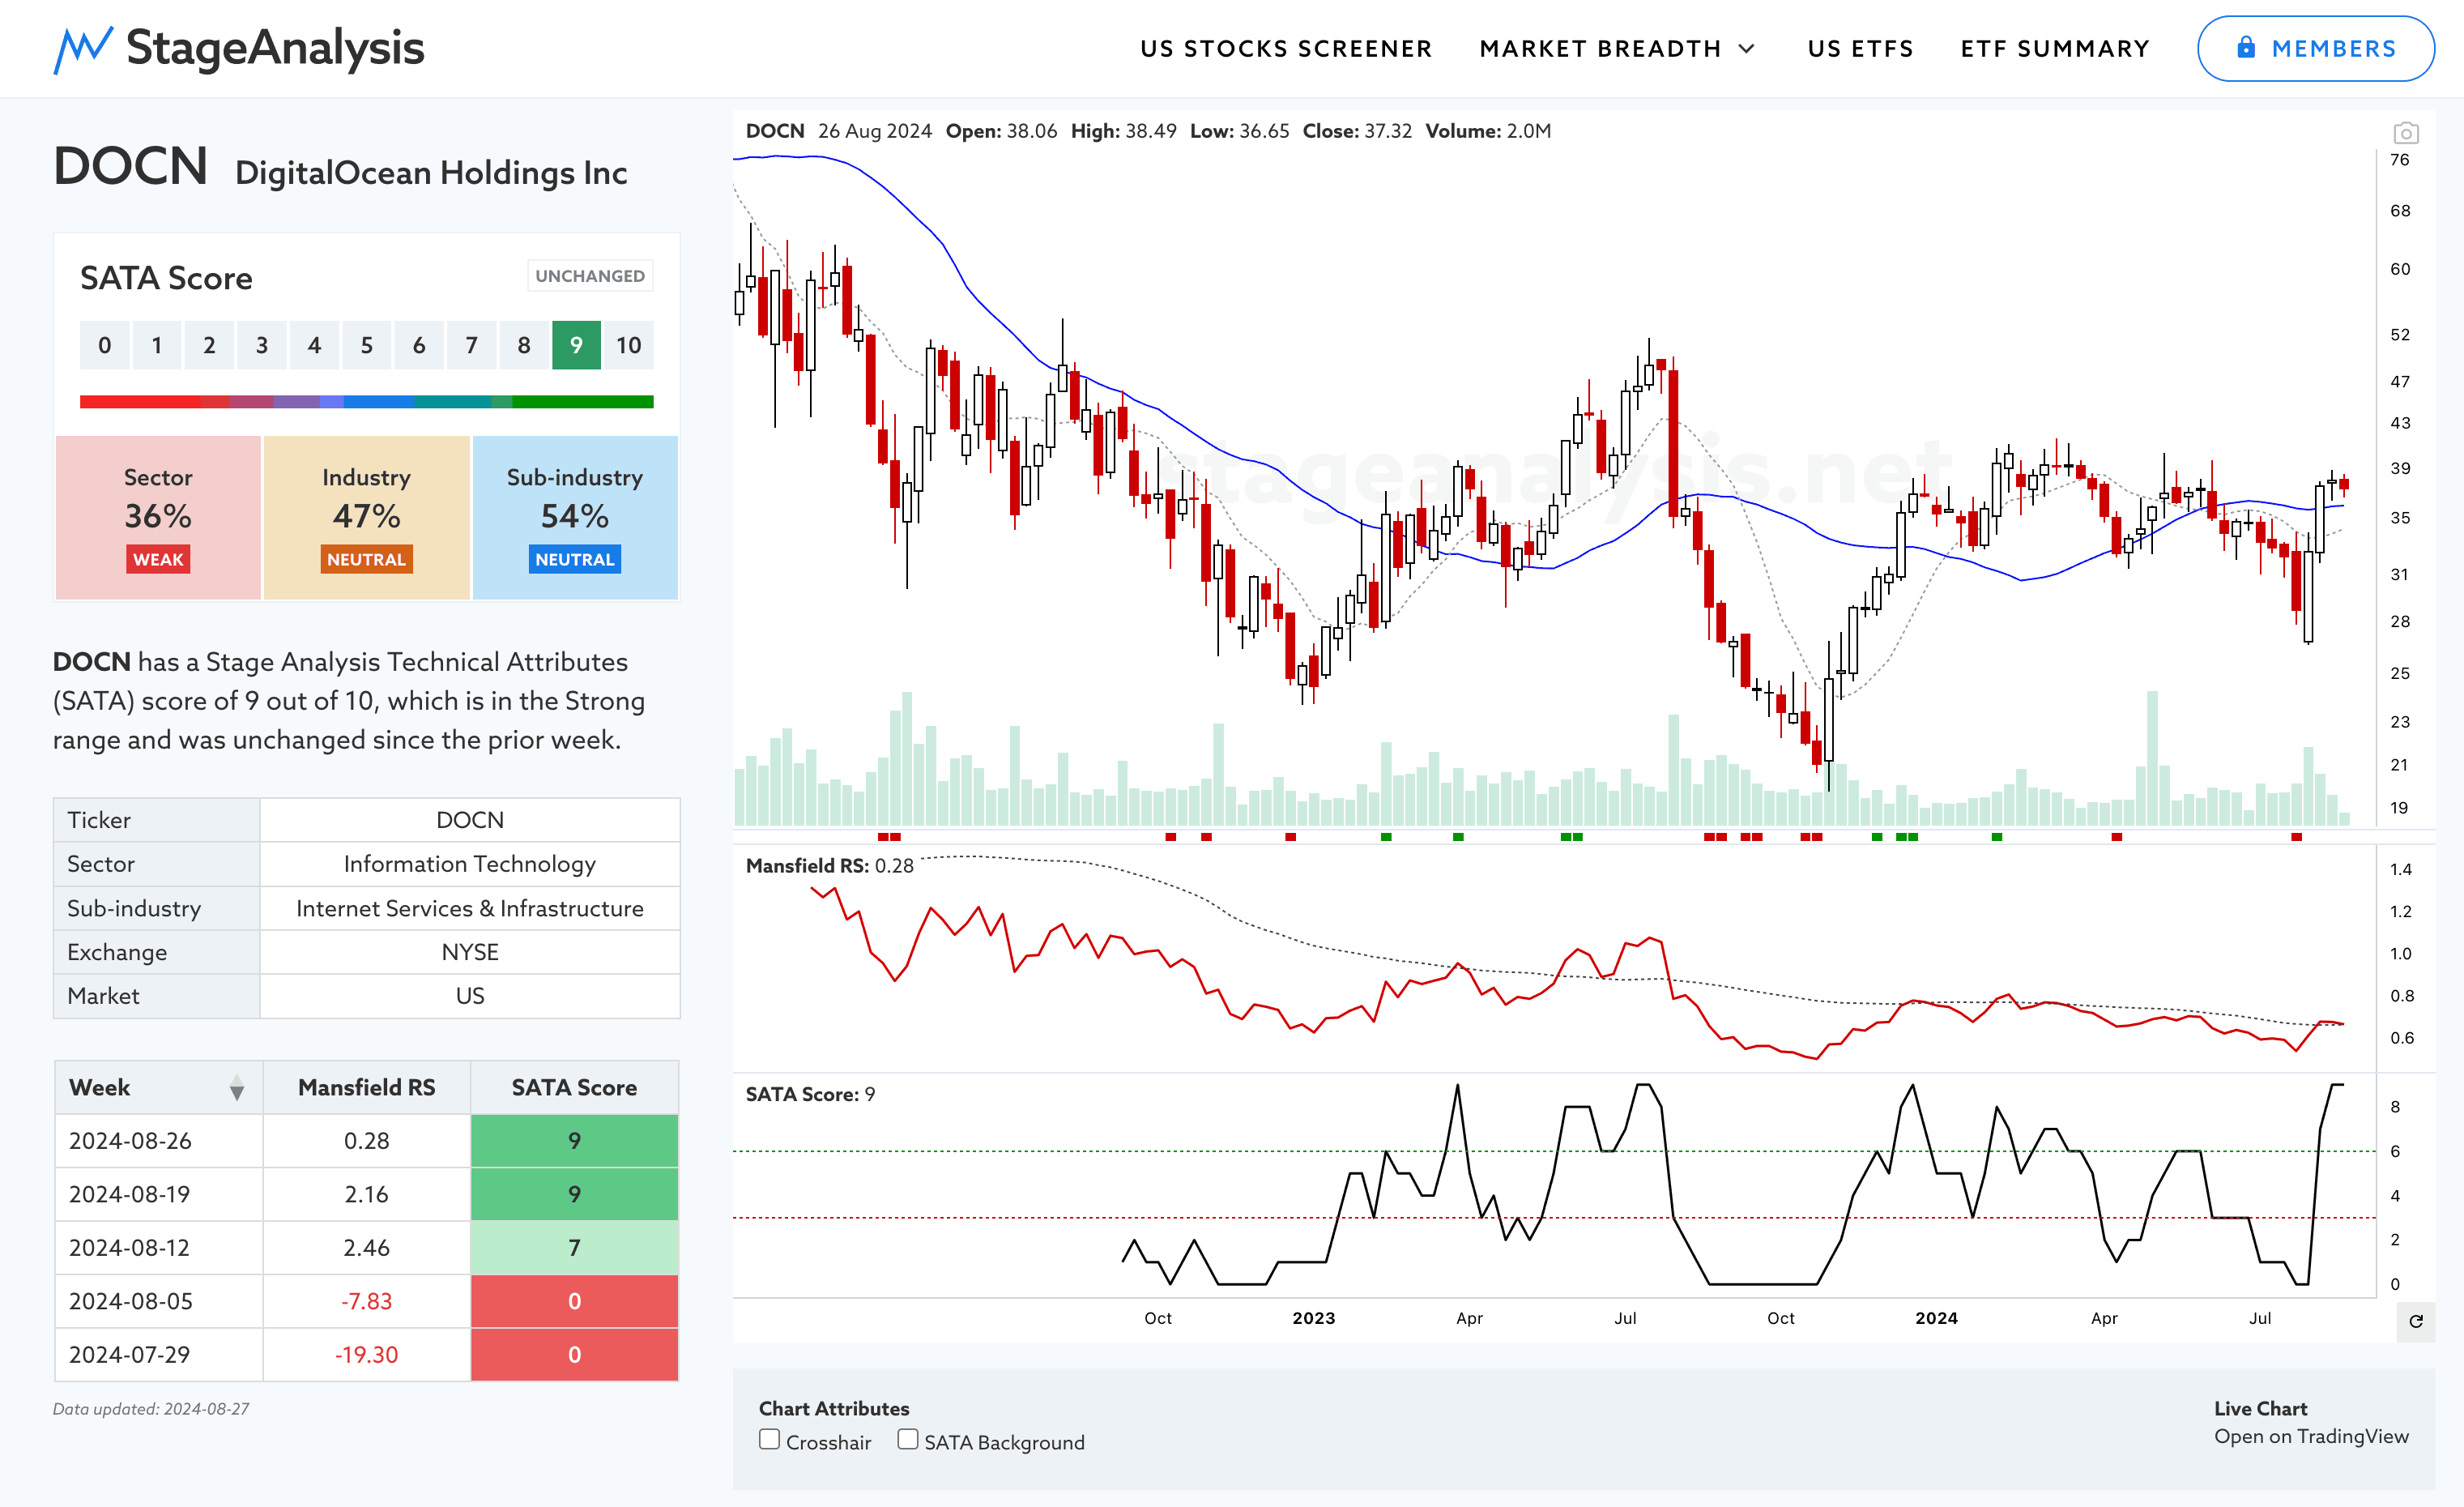The image size is (2464, 1507).
Task: Click the chart reset refresh icon
Action: [2415, 1321]
